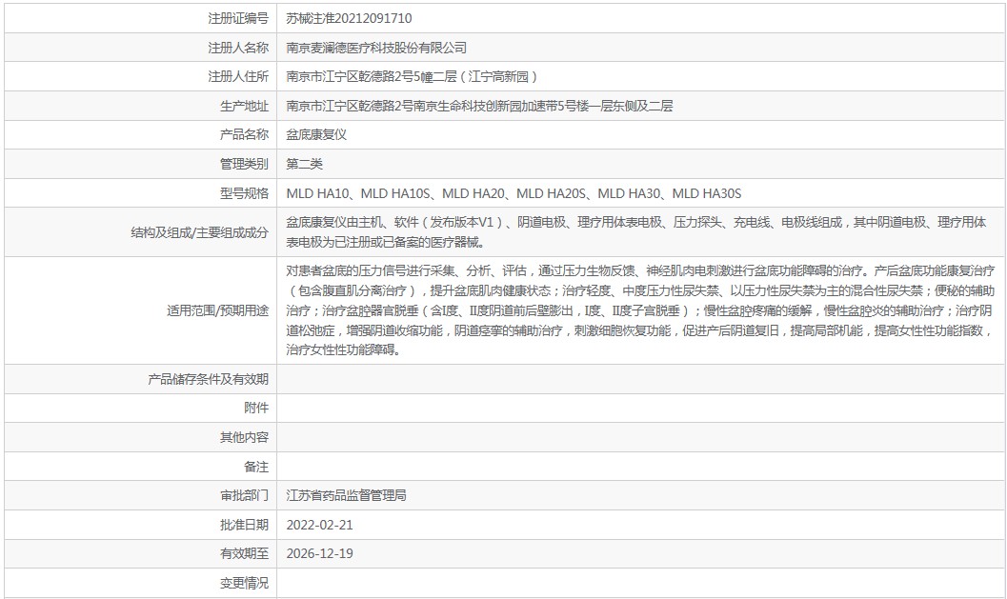Select the value 江苏省药品监督管理局

(346, 495)
